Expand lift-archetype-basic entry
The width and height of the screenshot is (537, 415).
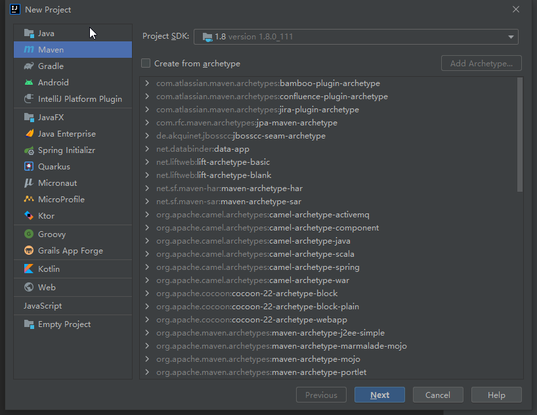(147, 162)
